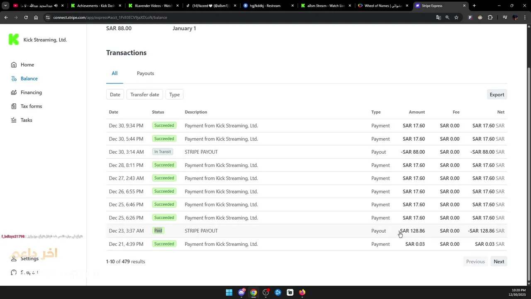
Task: Reload the page
Action: [x=26, y=17]
